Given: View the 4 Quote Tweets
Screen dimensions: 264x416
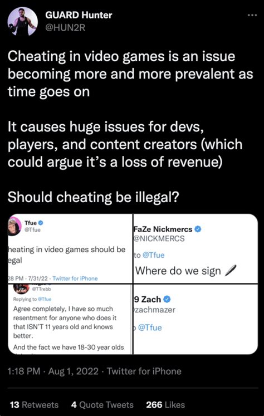Looking at the screenshot, I should [102, 405].
